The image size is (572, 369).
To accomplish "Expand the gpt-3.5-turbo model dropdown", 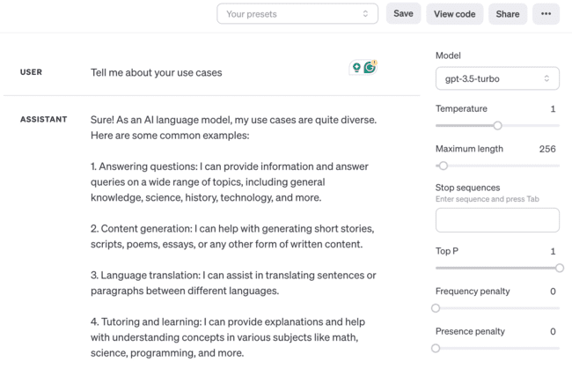I will 496,78.
